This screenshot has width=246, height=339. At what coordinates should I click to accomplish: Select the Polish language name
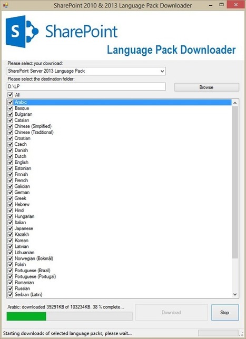[x=20, y=264]
